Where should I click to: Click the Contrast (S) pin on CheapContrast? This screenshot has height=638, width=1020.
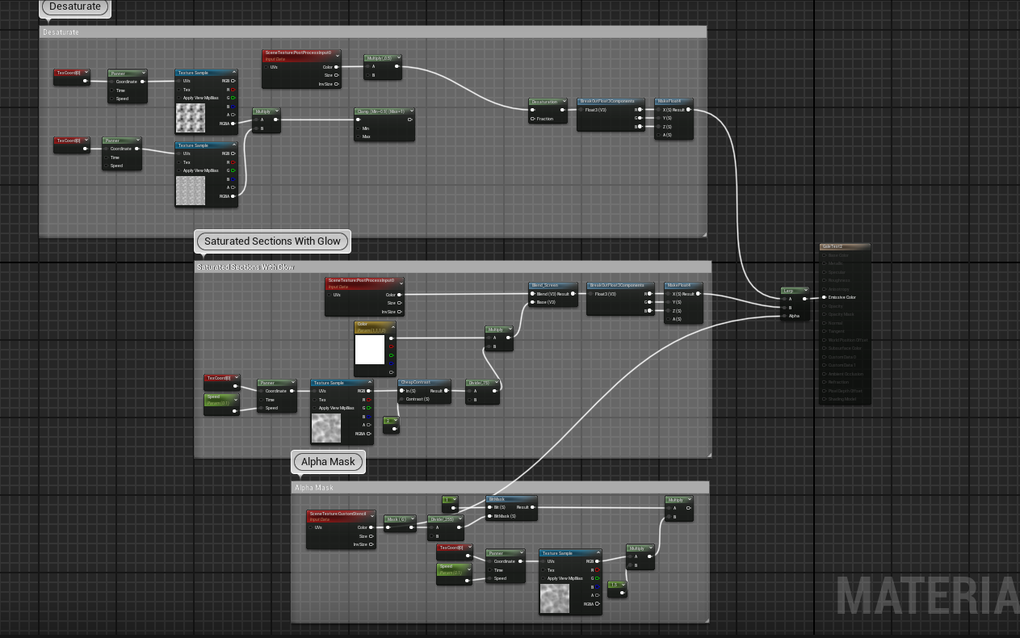click(x=401, y=399)
